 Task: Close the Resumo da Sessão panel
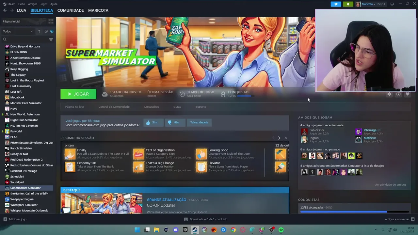pos(285,138)
